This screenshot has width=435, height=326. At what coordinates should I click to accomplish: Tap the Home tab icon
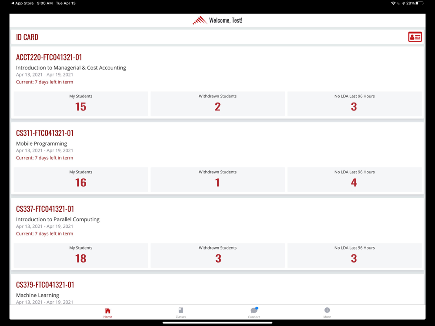click(x=107, y=310)
